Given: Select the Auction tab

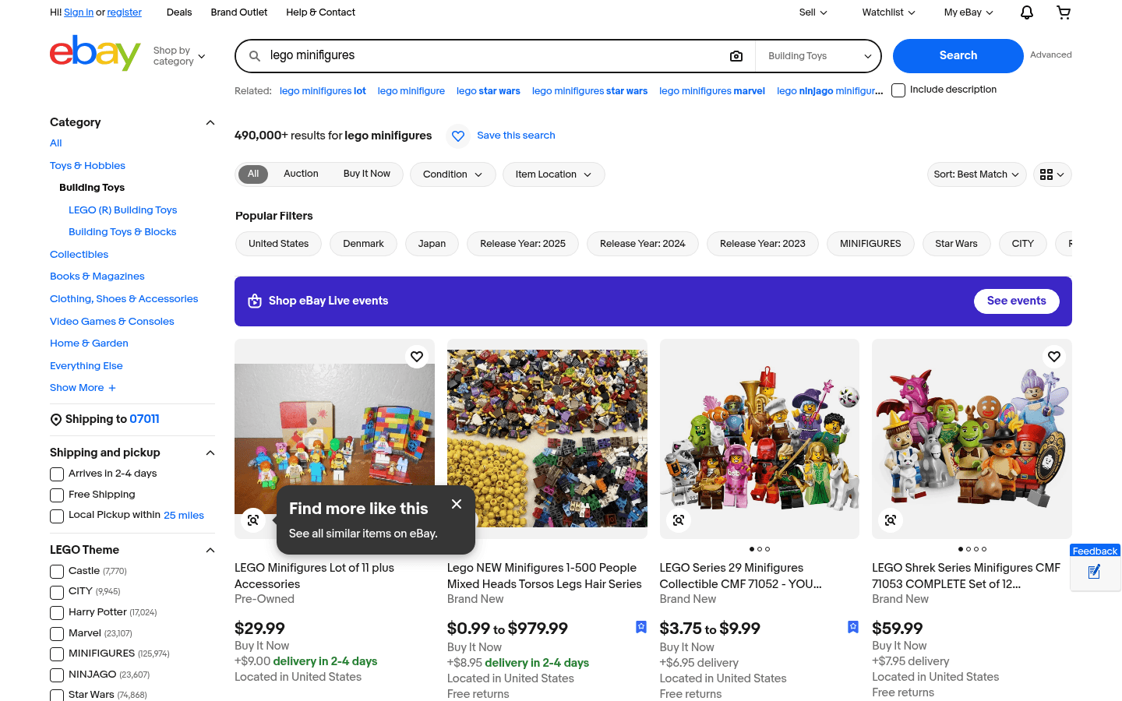Looking at the screenshot, I should [301, 174].
